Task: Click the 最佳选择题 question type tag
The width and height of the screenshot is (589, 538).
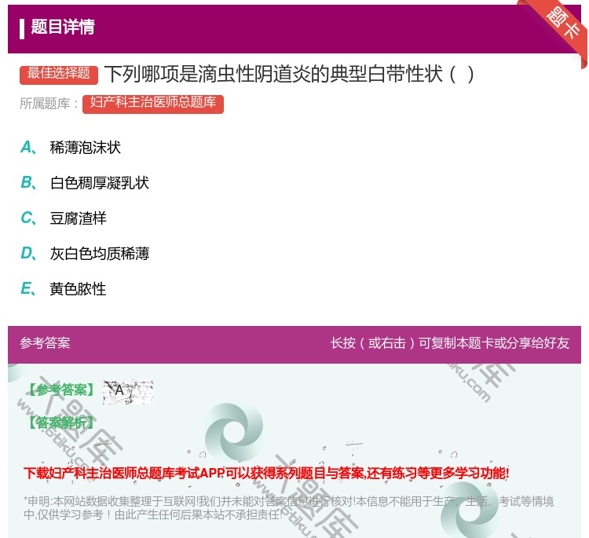Action: coord(59,74)
